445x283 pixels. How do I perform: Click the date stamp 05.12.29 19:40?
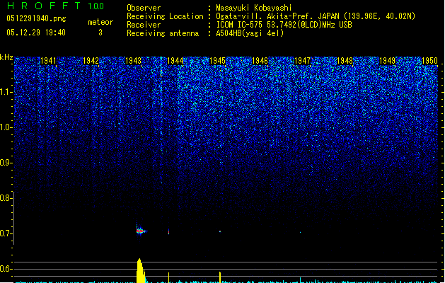36,33
